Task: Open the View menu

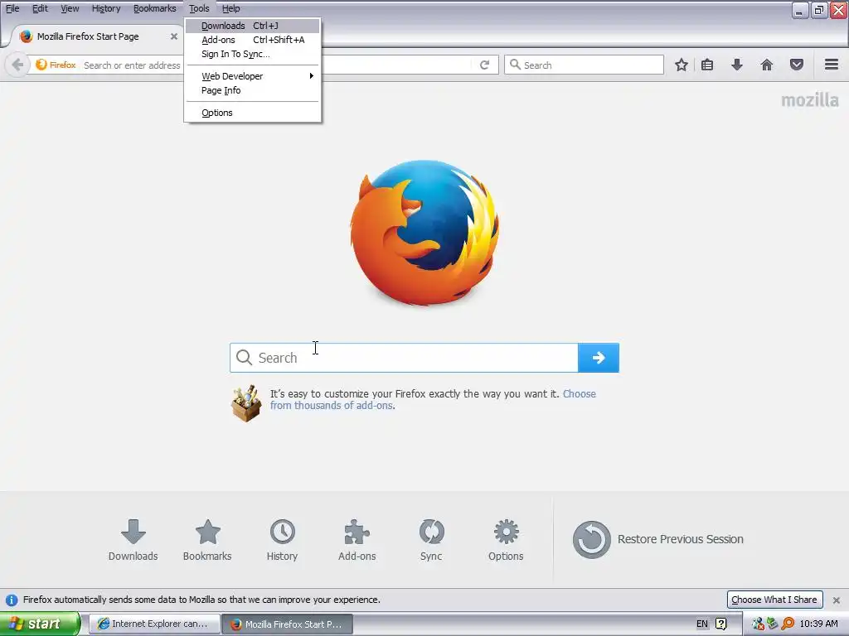Action: [x=70, y=8]
